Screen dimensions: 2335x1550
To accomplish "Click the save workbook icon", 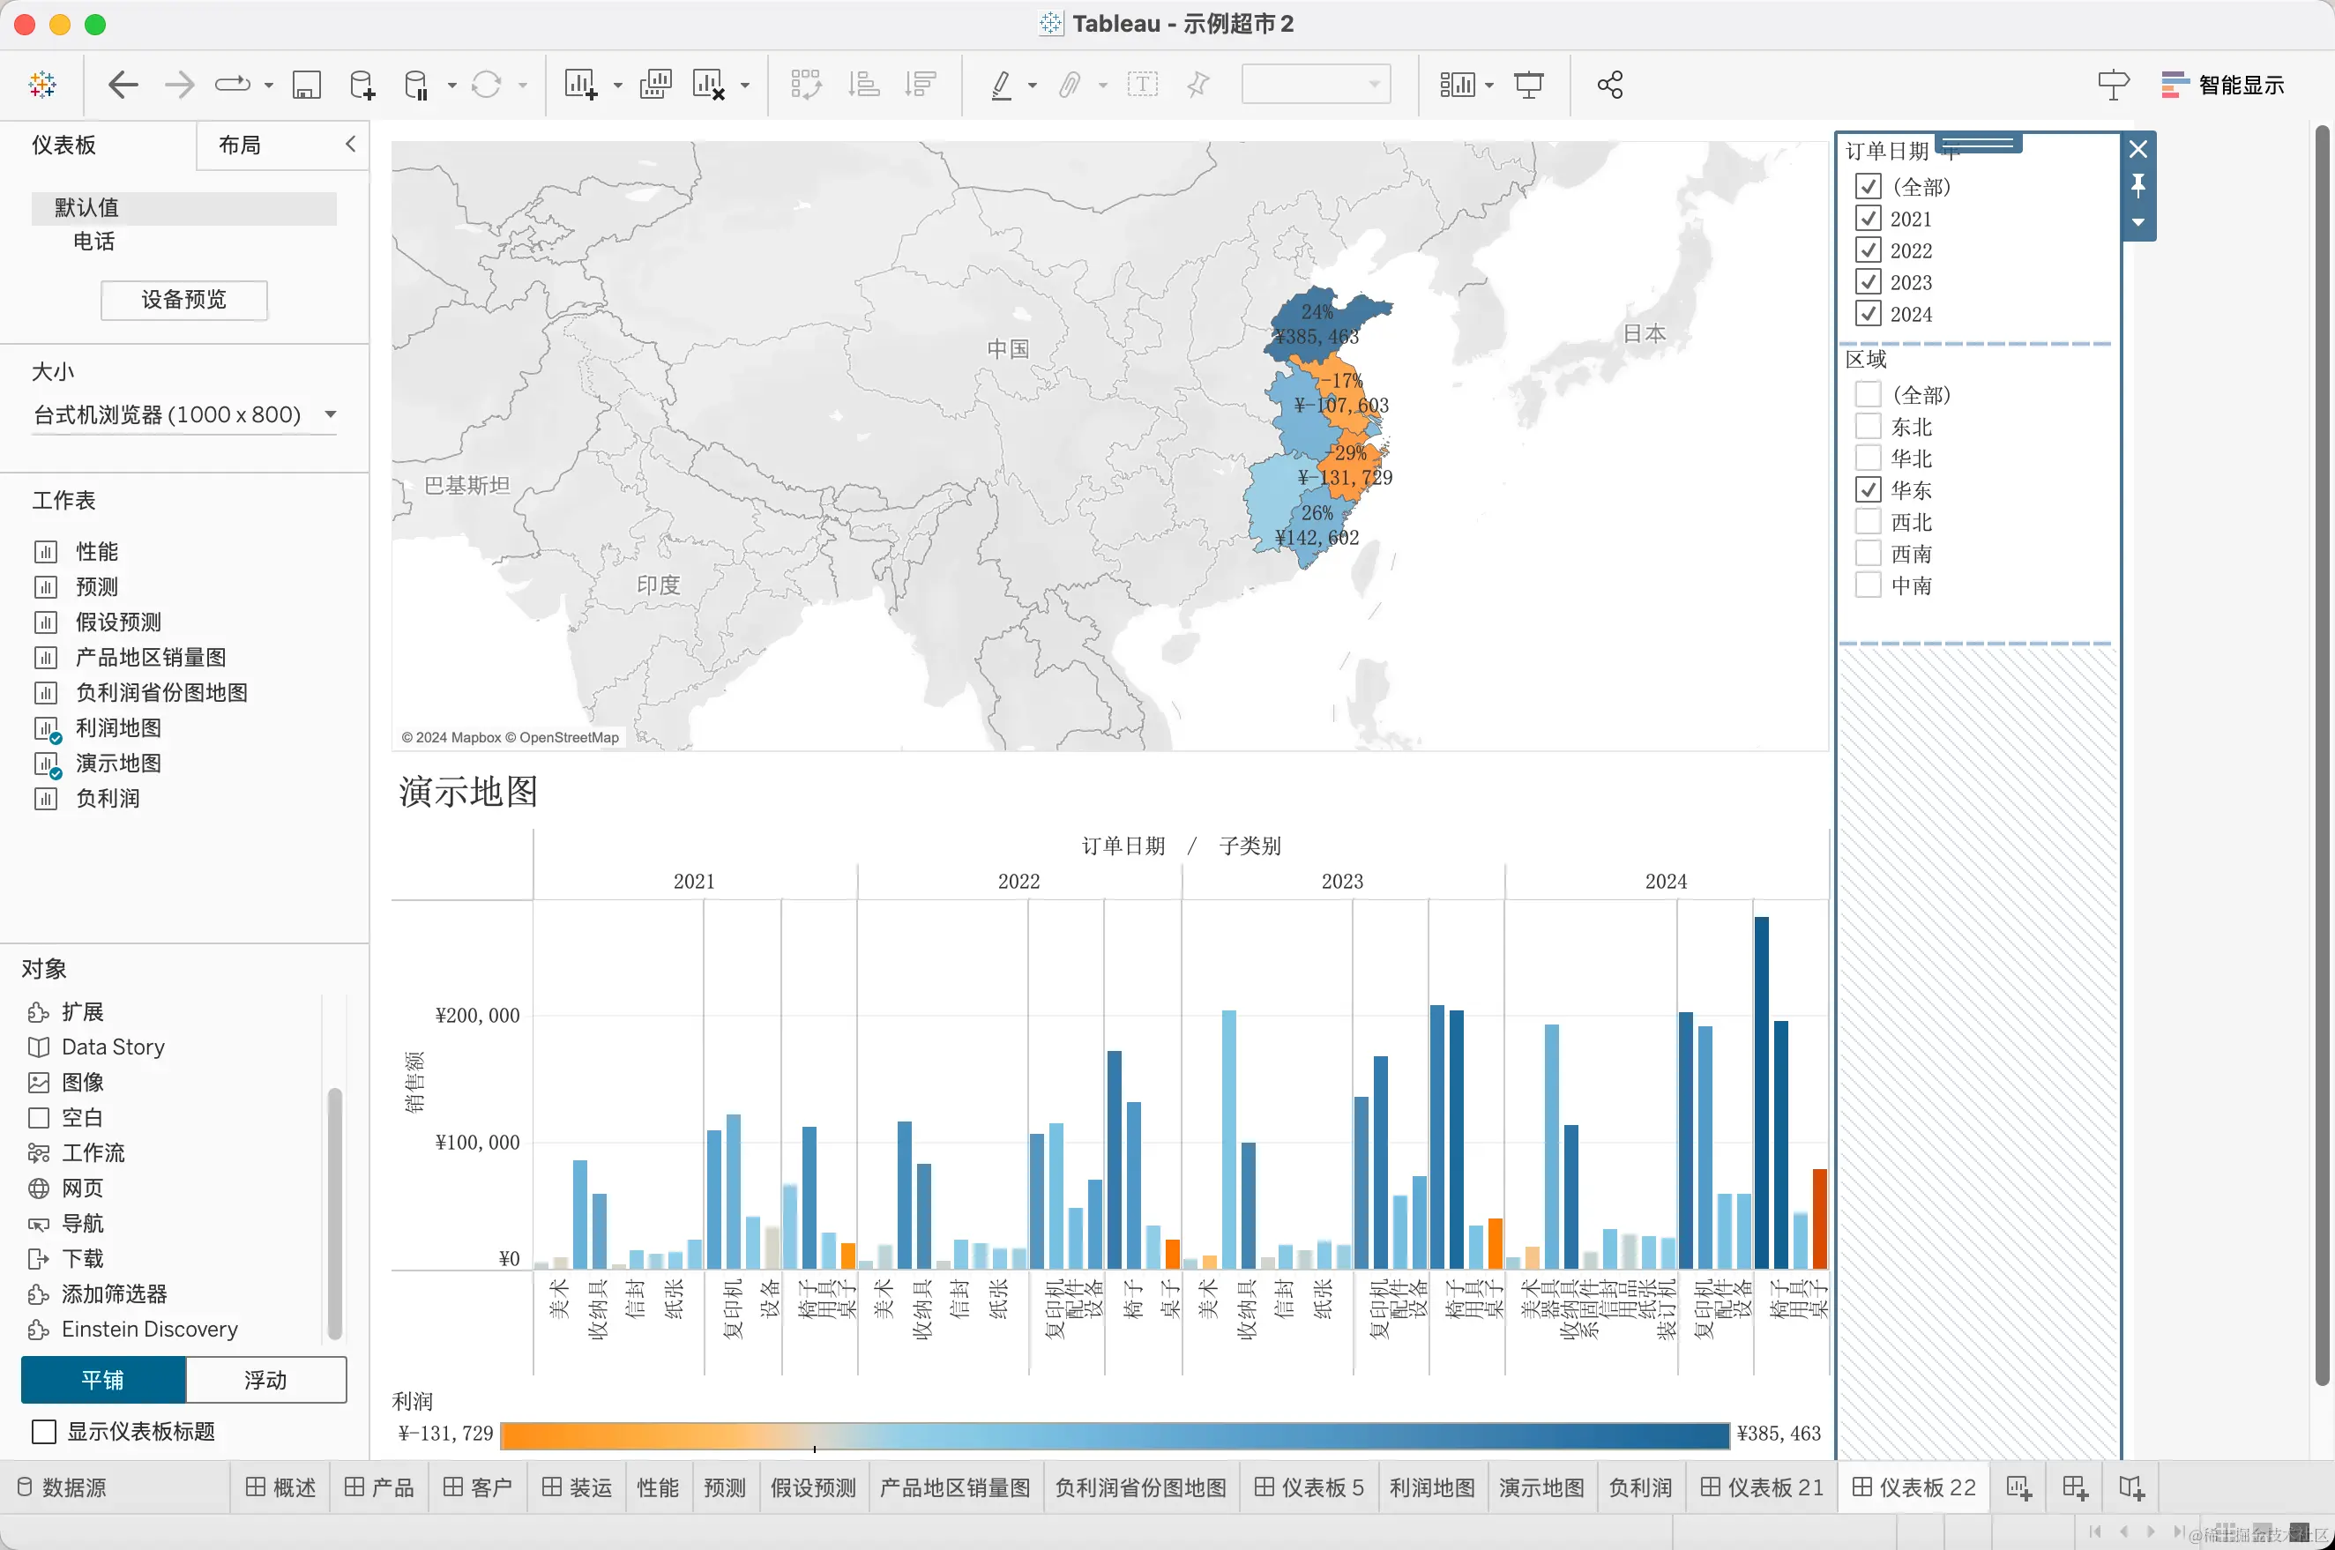I will [307, 85].
